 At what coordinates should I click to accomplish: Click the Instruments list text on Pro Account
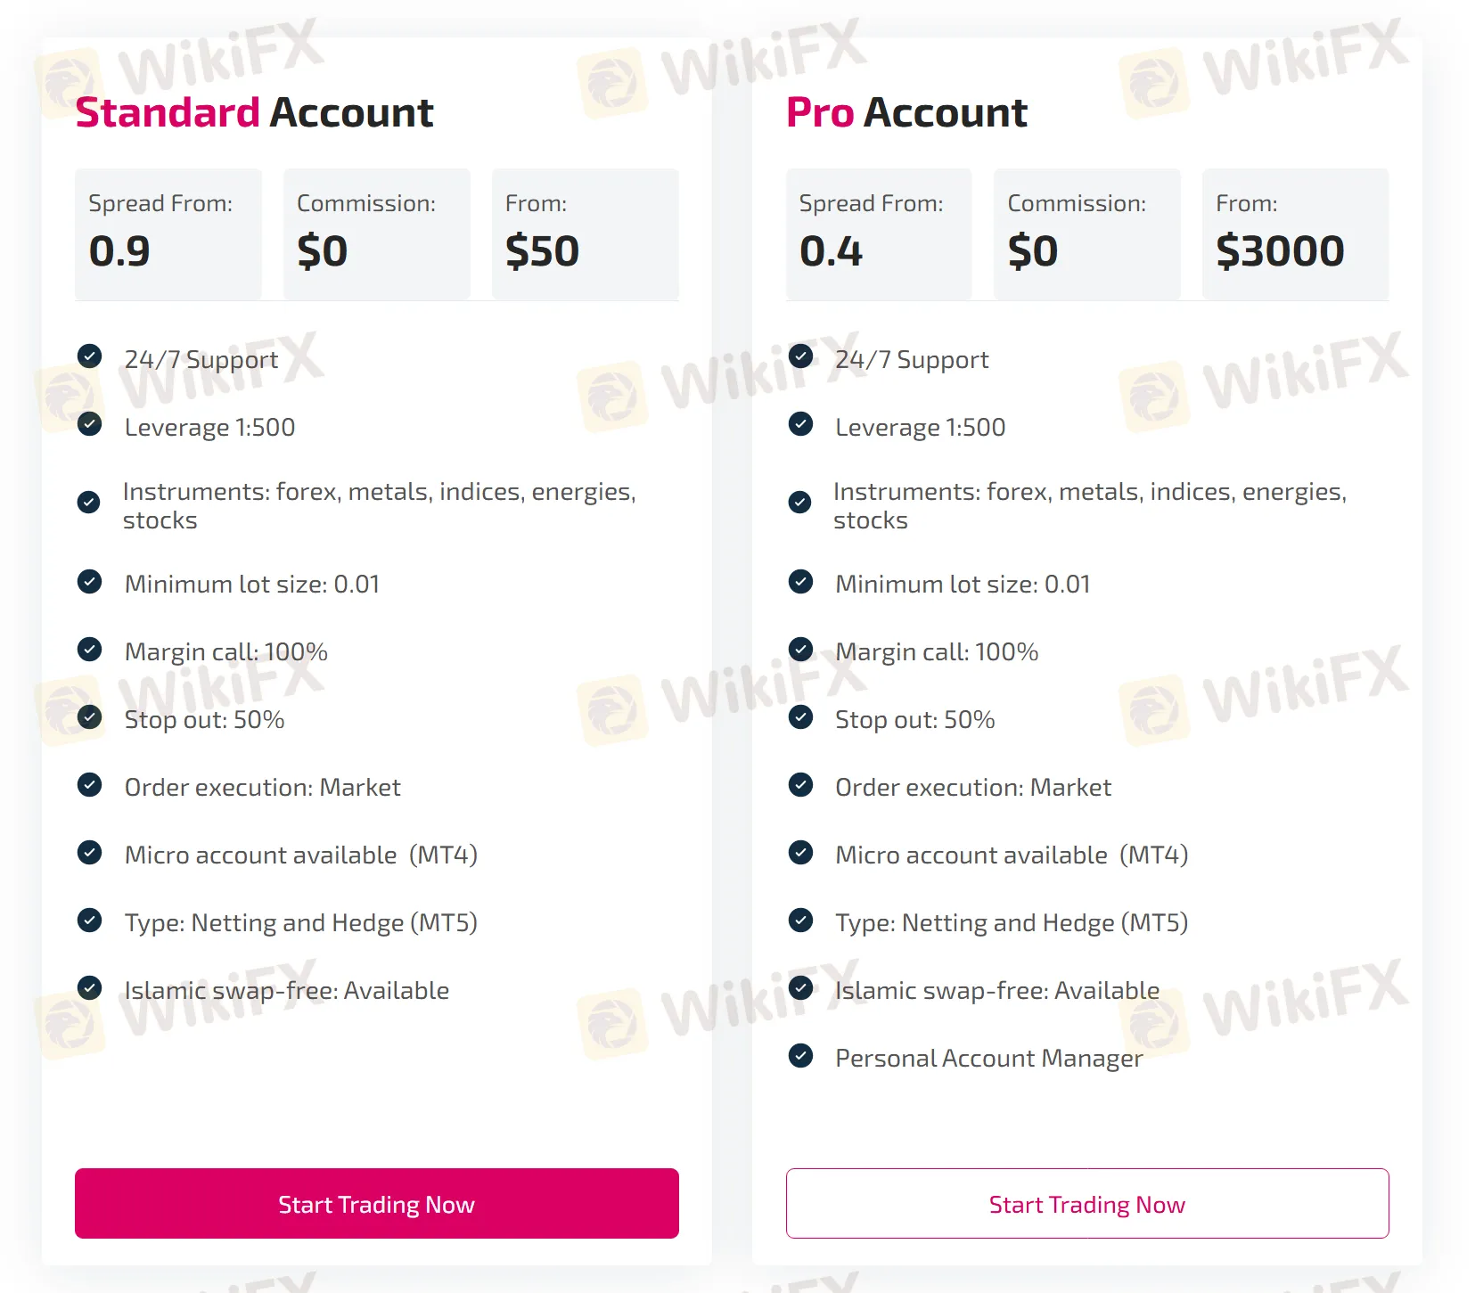pyautogui.click(x=1090, y=505)
